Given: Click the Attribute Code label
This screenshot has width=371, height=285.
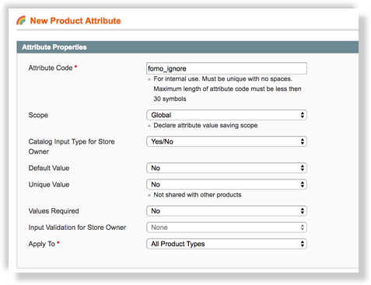Looking at the screenshot, I should [51, 68].
